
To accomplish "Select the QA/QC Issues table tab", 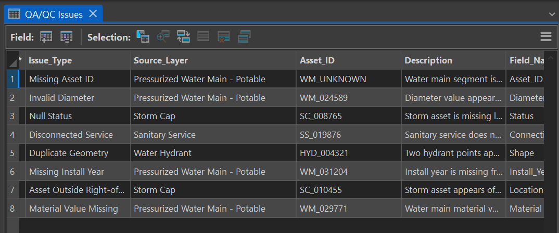I will pos(53,14).
